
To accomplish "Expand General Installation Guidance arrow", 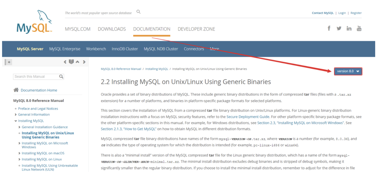I will pyautogui.click(x=19, y=127).
